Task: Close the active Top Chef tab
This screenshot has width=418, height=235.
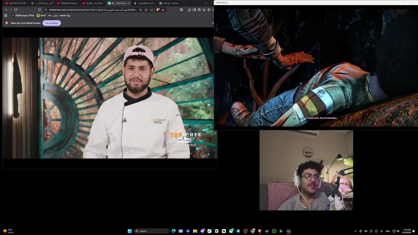Action: [128, 3]
